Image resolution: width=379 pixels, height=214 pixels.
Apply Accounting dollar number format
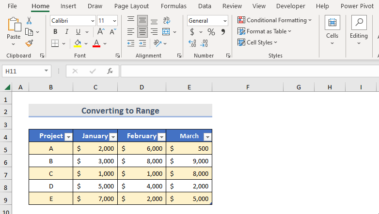pos(192,32)
